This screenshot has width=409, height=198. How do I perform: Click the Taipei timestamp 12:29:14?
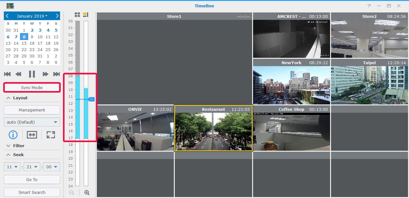tap(397, 63)
